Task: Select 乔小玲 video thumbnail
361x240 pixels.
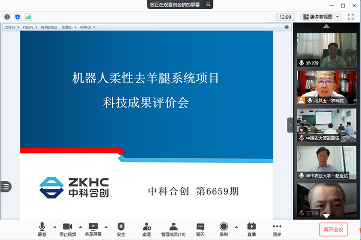Action: [326, 50]
